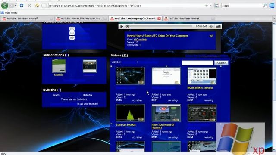This screenshot has width=276, height=155.
Task: Click the browser Forward arrow
Action: point(12,6)
